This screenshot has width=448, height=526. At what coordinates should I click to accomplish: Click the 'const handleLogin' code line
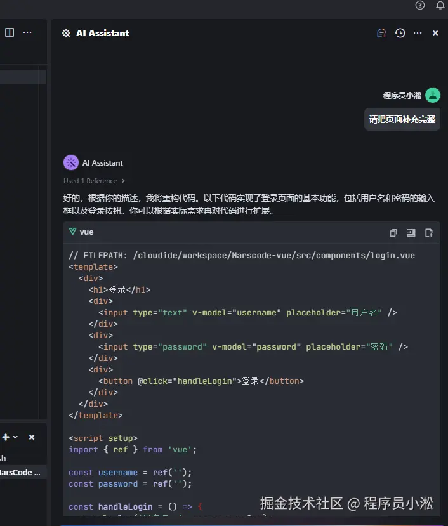tap(135, 506)
